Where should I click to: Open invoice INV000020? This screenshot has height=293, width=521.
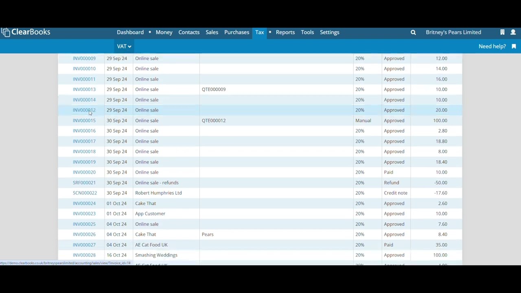click(84, 172)
